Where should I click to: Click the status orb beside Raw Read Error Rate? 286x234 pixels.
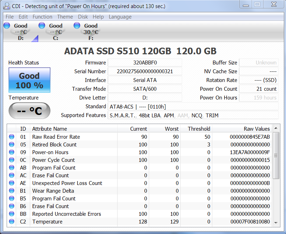(12, 137)
